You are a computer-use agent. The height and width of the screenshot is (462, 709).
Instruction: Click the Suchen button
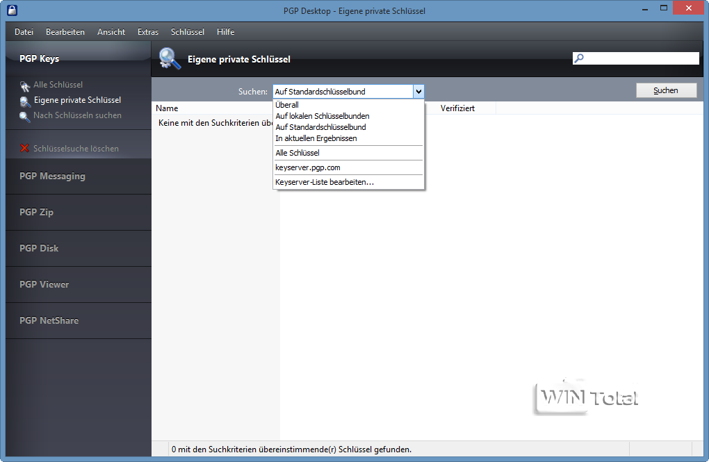tap(666, 90)
